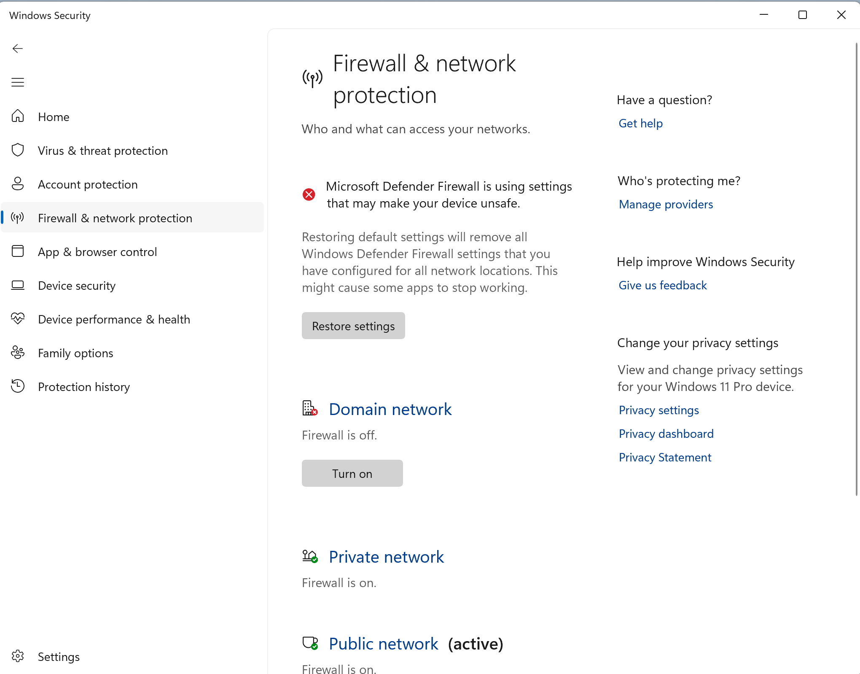Open the Public network link
860x674 pixels.
click(x=383, y=644)
